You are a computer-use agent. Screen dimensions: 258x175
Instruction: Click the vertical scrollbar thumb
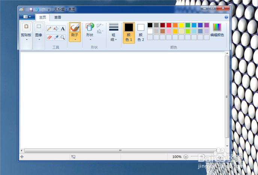pos(227,97)
